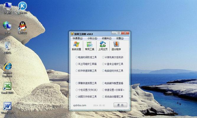Screen dimensions: 197x118
Task: Maximize the toolbox window
Action: coord(118,33)
